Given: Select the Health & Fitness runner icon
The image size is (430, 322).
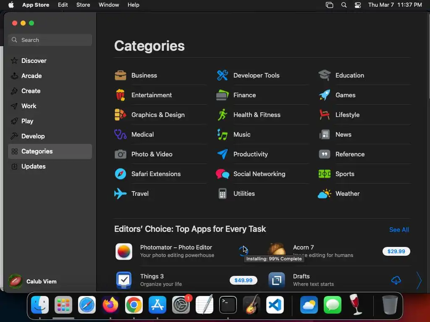Looking at the screenshot, I should click(223, 115).
